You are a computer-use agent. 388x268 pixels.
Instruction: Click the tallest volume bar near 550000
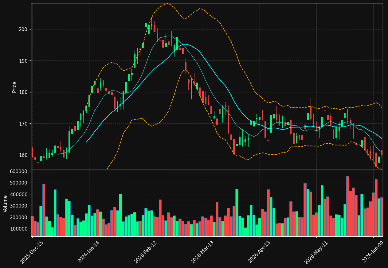click(x=347, y=206)
